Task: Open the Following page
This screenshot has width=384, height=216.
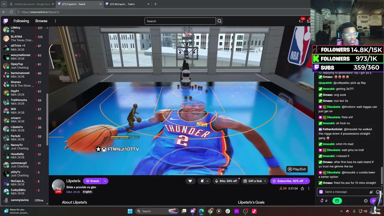Action: tap(21, 21)
